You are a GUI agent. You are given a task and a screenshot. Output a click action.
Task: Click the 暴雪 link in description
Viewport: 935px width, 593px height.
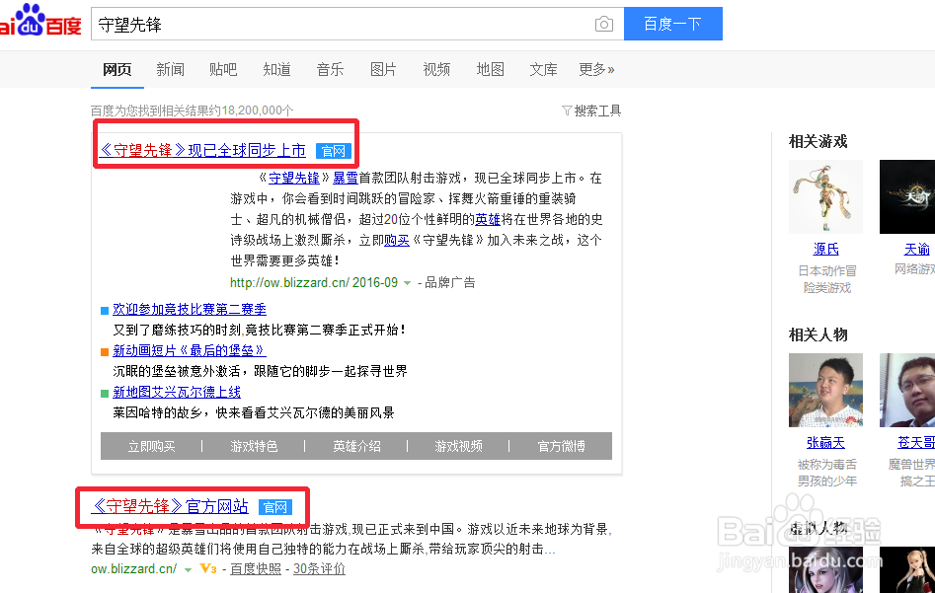(x=346, y=178)
